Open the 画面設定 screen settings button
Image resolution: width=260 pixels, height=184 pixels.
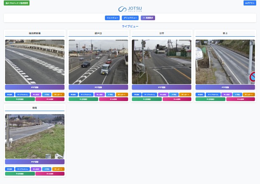[148, 18]
